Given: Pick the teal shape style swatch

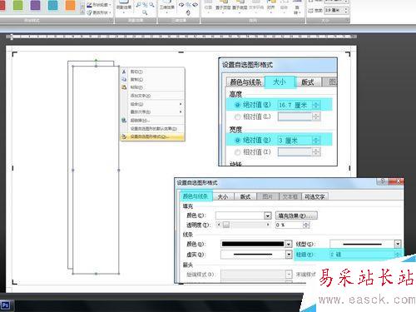Looking at the screenshot, I should (x=52, y=5).
